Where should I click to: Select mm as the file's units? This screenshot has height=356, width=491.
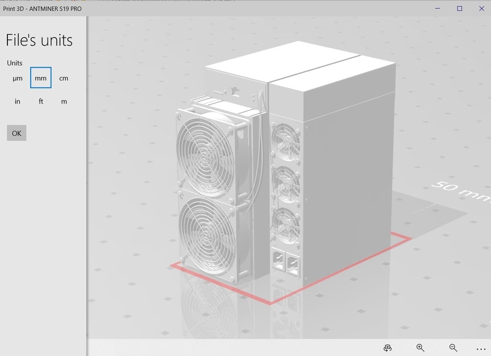[x=41, y=78]
